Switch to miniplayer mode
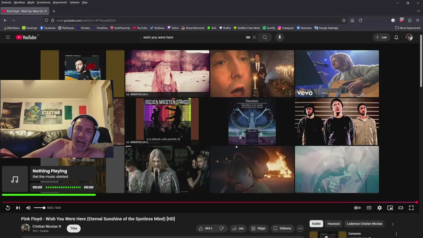Screen dimensions: 423x238 (x=390, y=208)
